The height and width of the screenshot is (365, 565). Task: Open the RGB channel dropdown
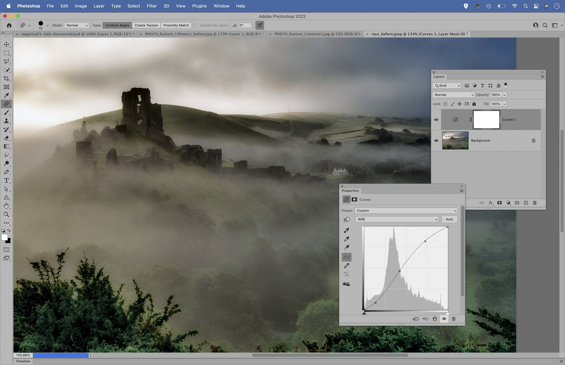tap(397, 219)
